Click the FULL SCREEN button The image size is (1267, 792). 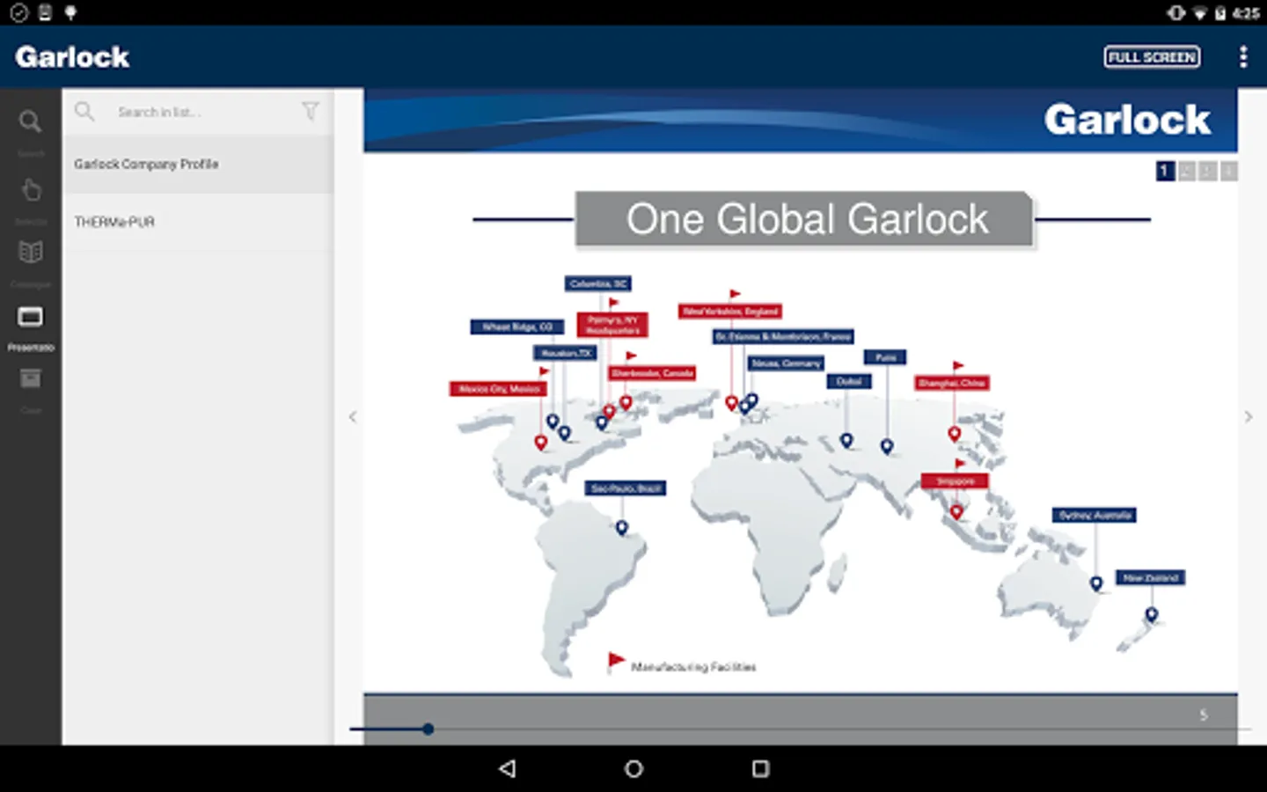pyautogui.click(x=1152, y=57)
